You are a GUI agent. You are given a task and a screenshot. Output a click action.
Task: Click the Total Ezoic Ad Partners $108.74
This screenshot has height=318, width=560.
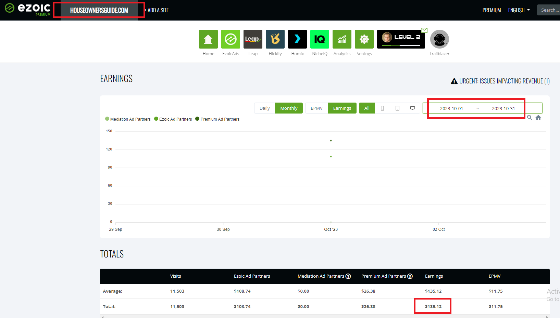tap(242, 306)
